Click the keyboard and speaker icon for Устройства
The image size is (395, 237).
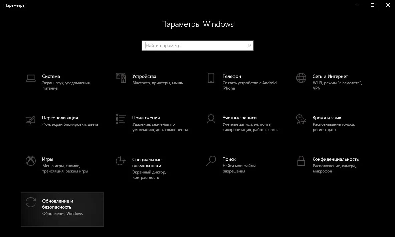click(x=121, y=78)
